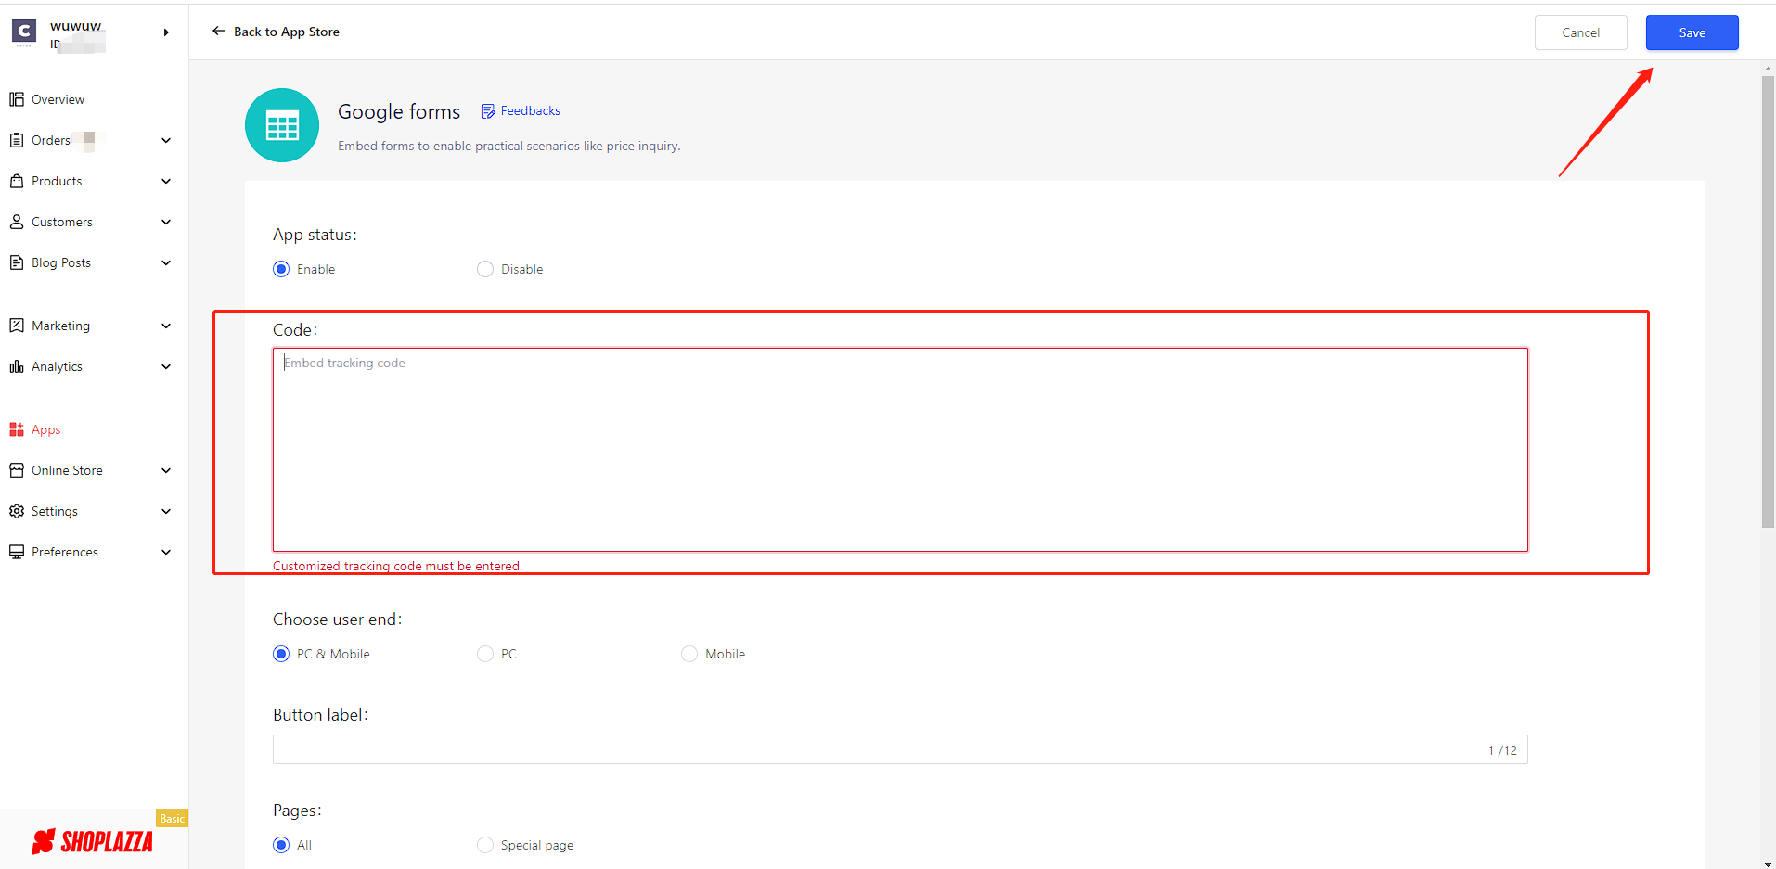The width and height of the screenshot is (1776, 869).
Task: Click the Basic plan badge
Action: click(x=172, y=818)
